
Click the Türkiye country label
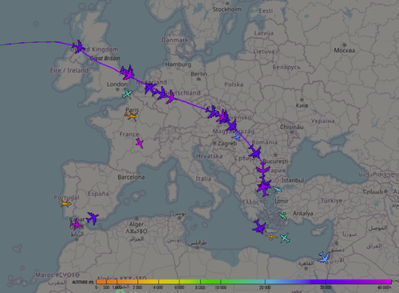(331, 201)
